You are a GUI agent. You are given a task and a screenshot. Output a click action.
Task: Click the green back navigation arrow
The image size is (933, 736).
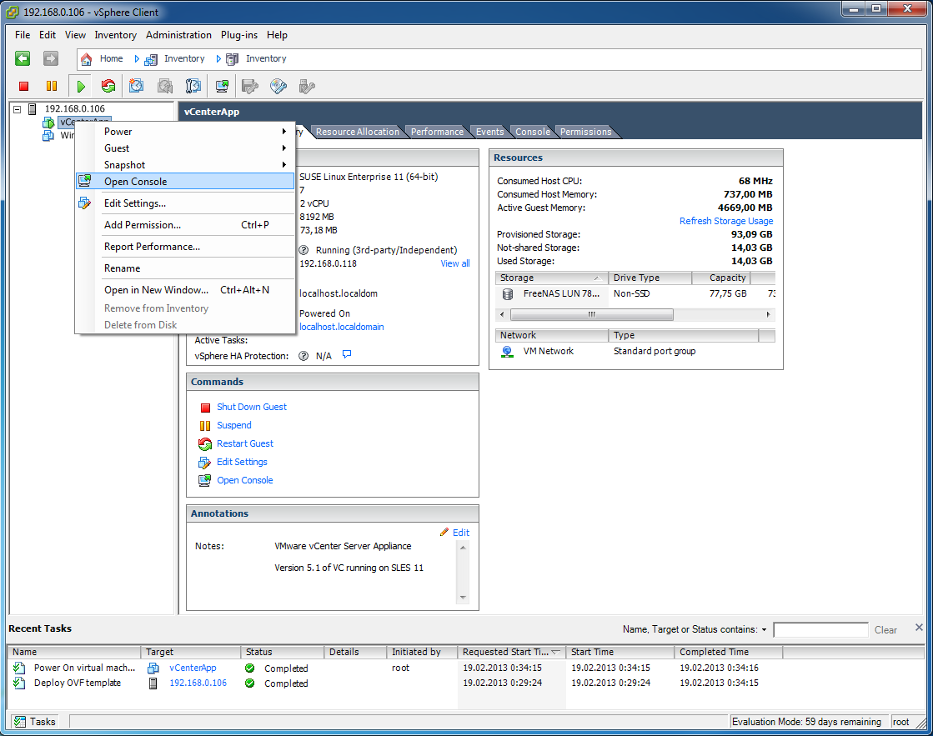pos(23,58)
